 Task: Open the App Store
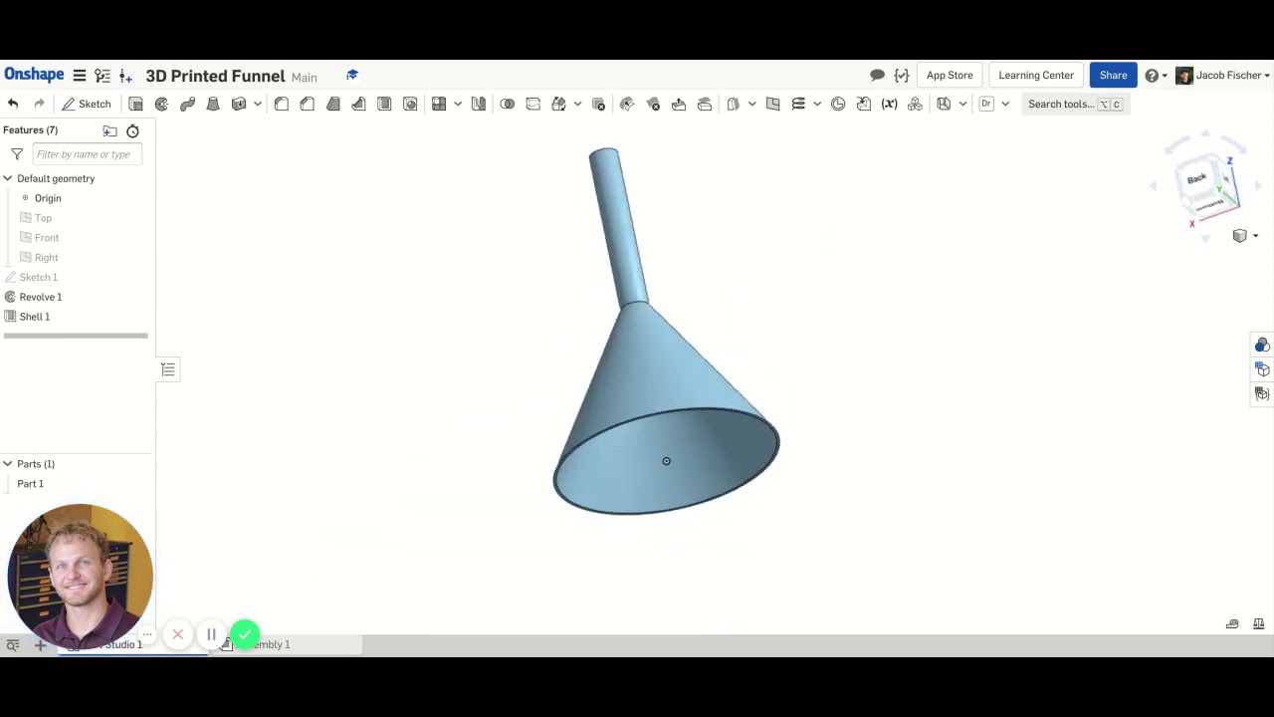coord(950,75)
